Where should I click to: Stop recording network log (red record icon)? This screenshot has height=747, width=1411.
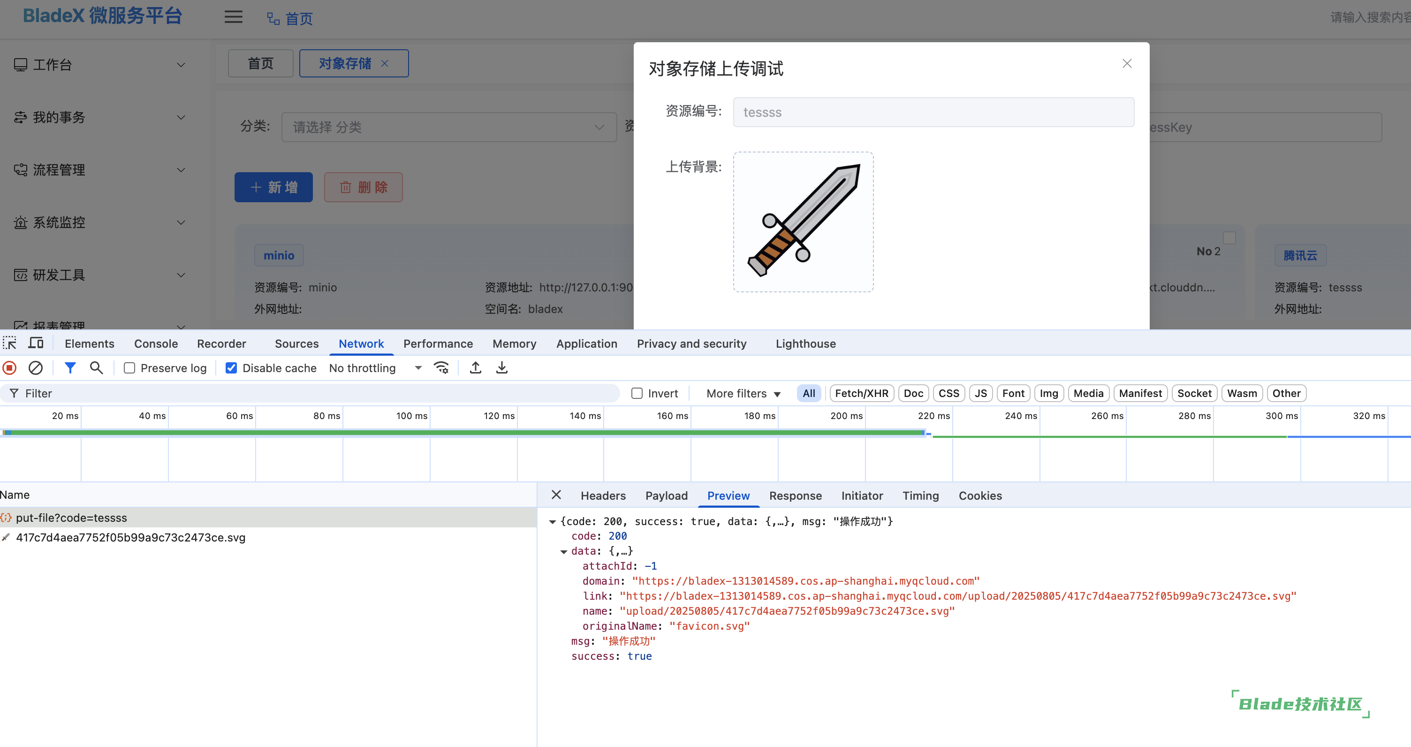pyautogui.click(x=10, y=368)
